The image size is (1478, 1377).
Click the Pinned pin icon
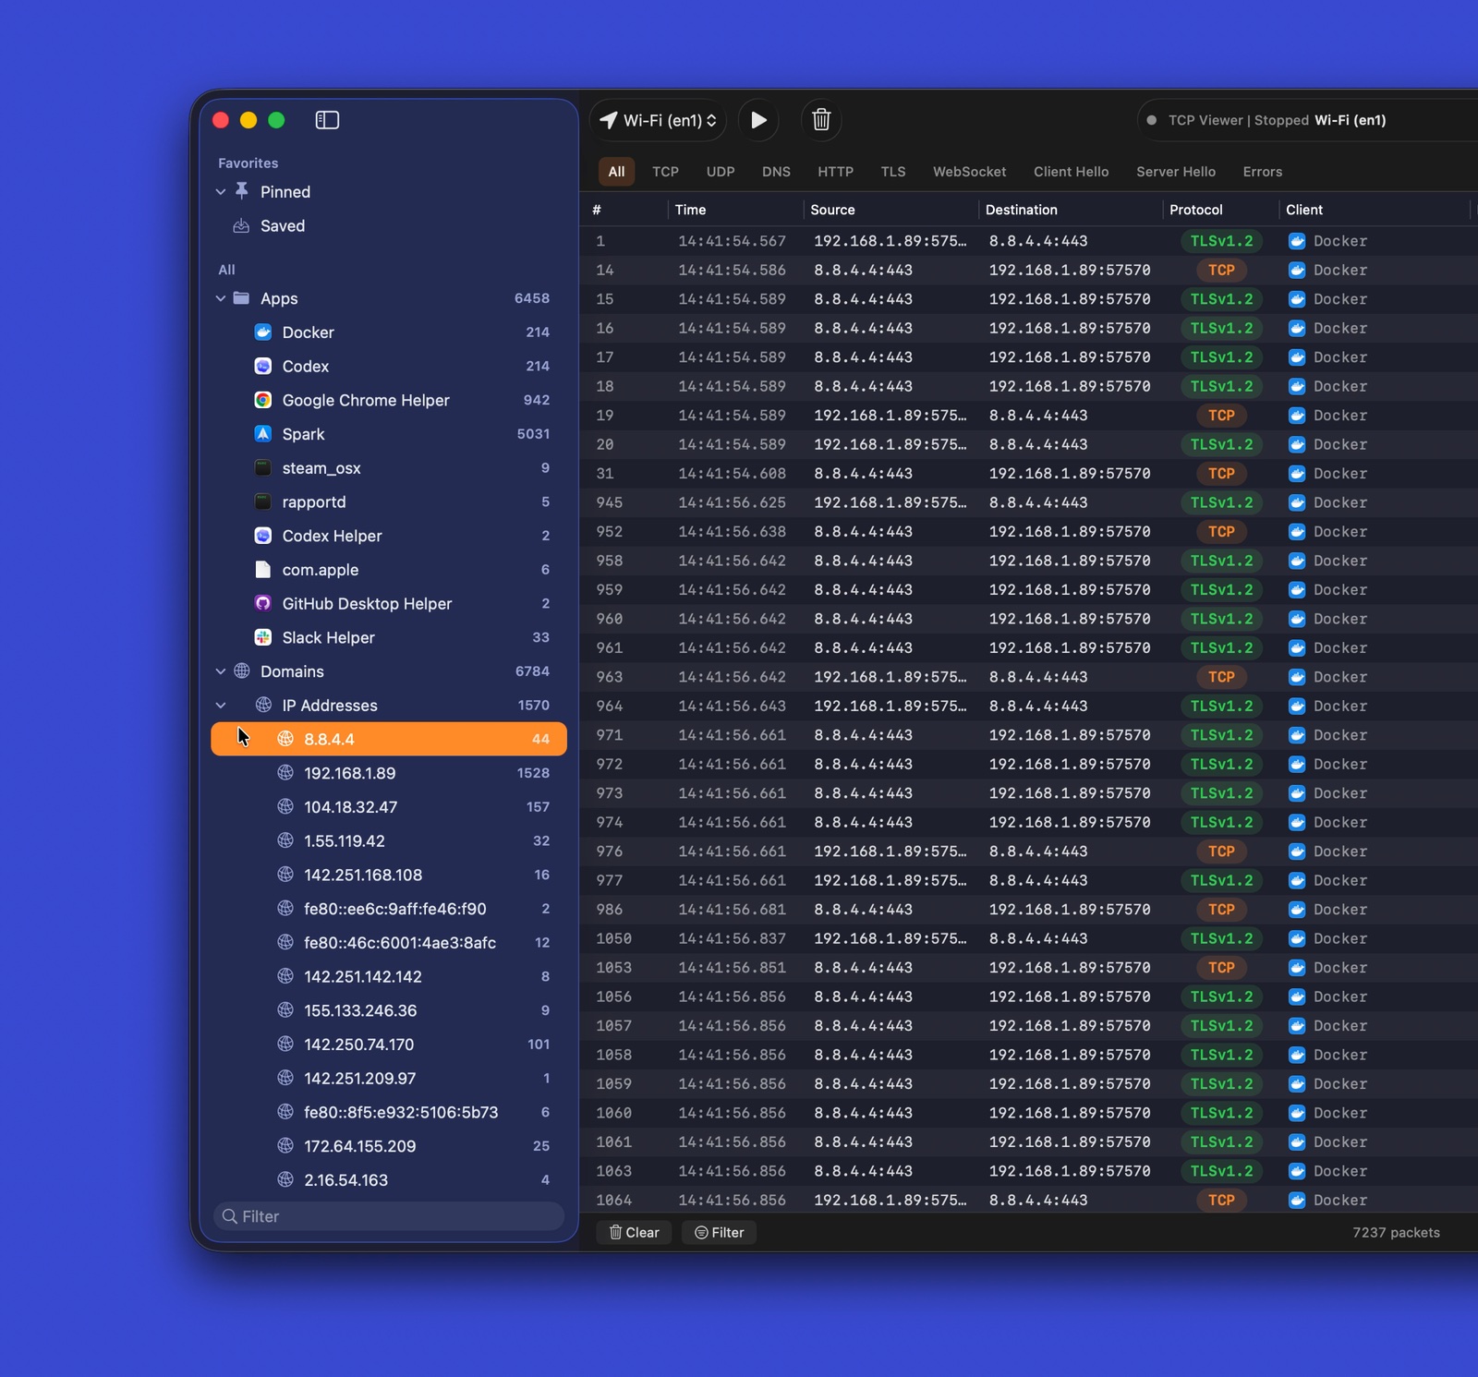(x=242, y=191)
